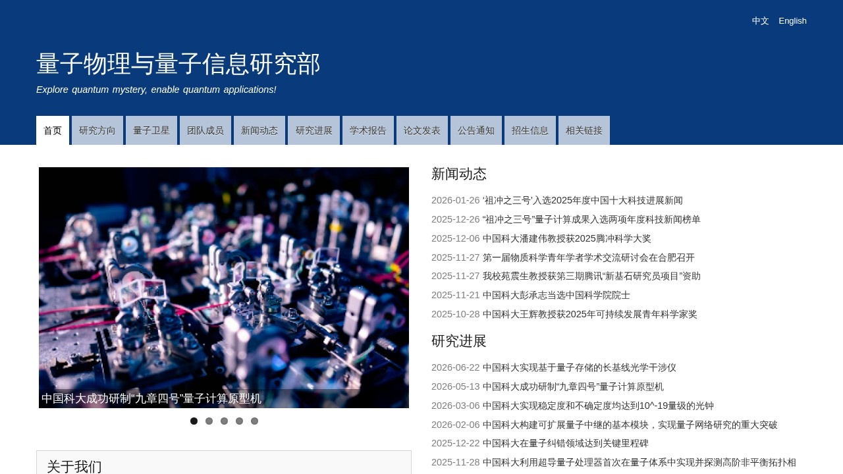
Task: Open the 研究方向 navigation tab
Action: pos(97,130)
